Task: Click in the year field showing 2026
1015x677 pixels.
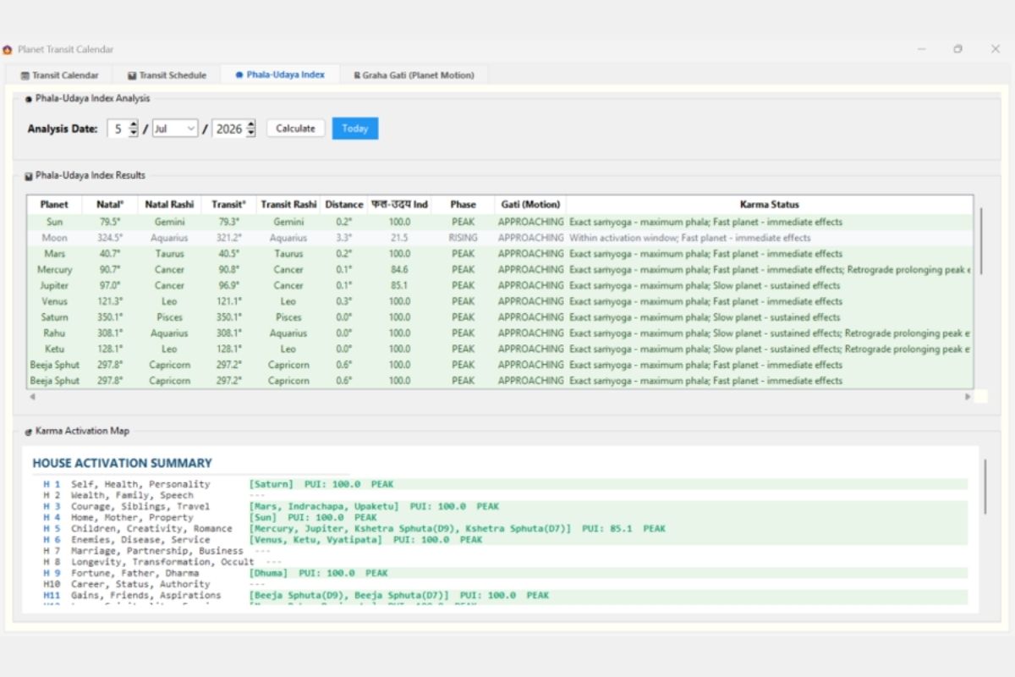Action: (228, 129)
